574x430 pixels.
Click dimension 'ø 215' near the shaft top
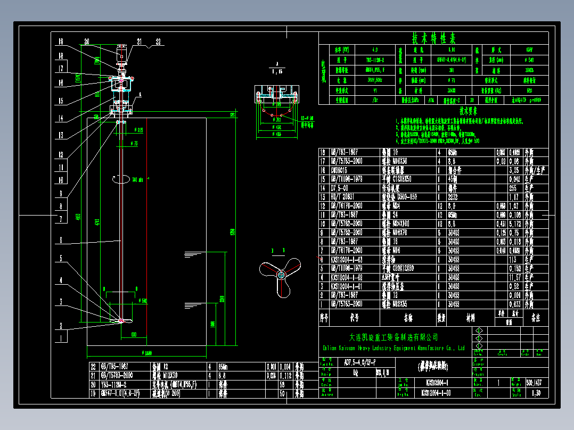[139, 130]
